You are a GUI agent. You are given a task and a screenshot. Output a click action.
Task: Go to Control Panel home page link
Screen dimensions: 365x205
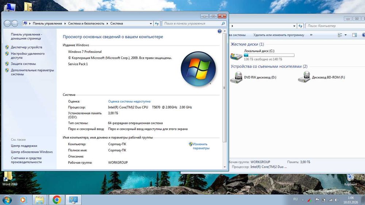tap(26, 36)
